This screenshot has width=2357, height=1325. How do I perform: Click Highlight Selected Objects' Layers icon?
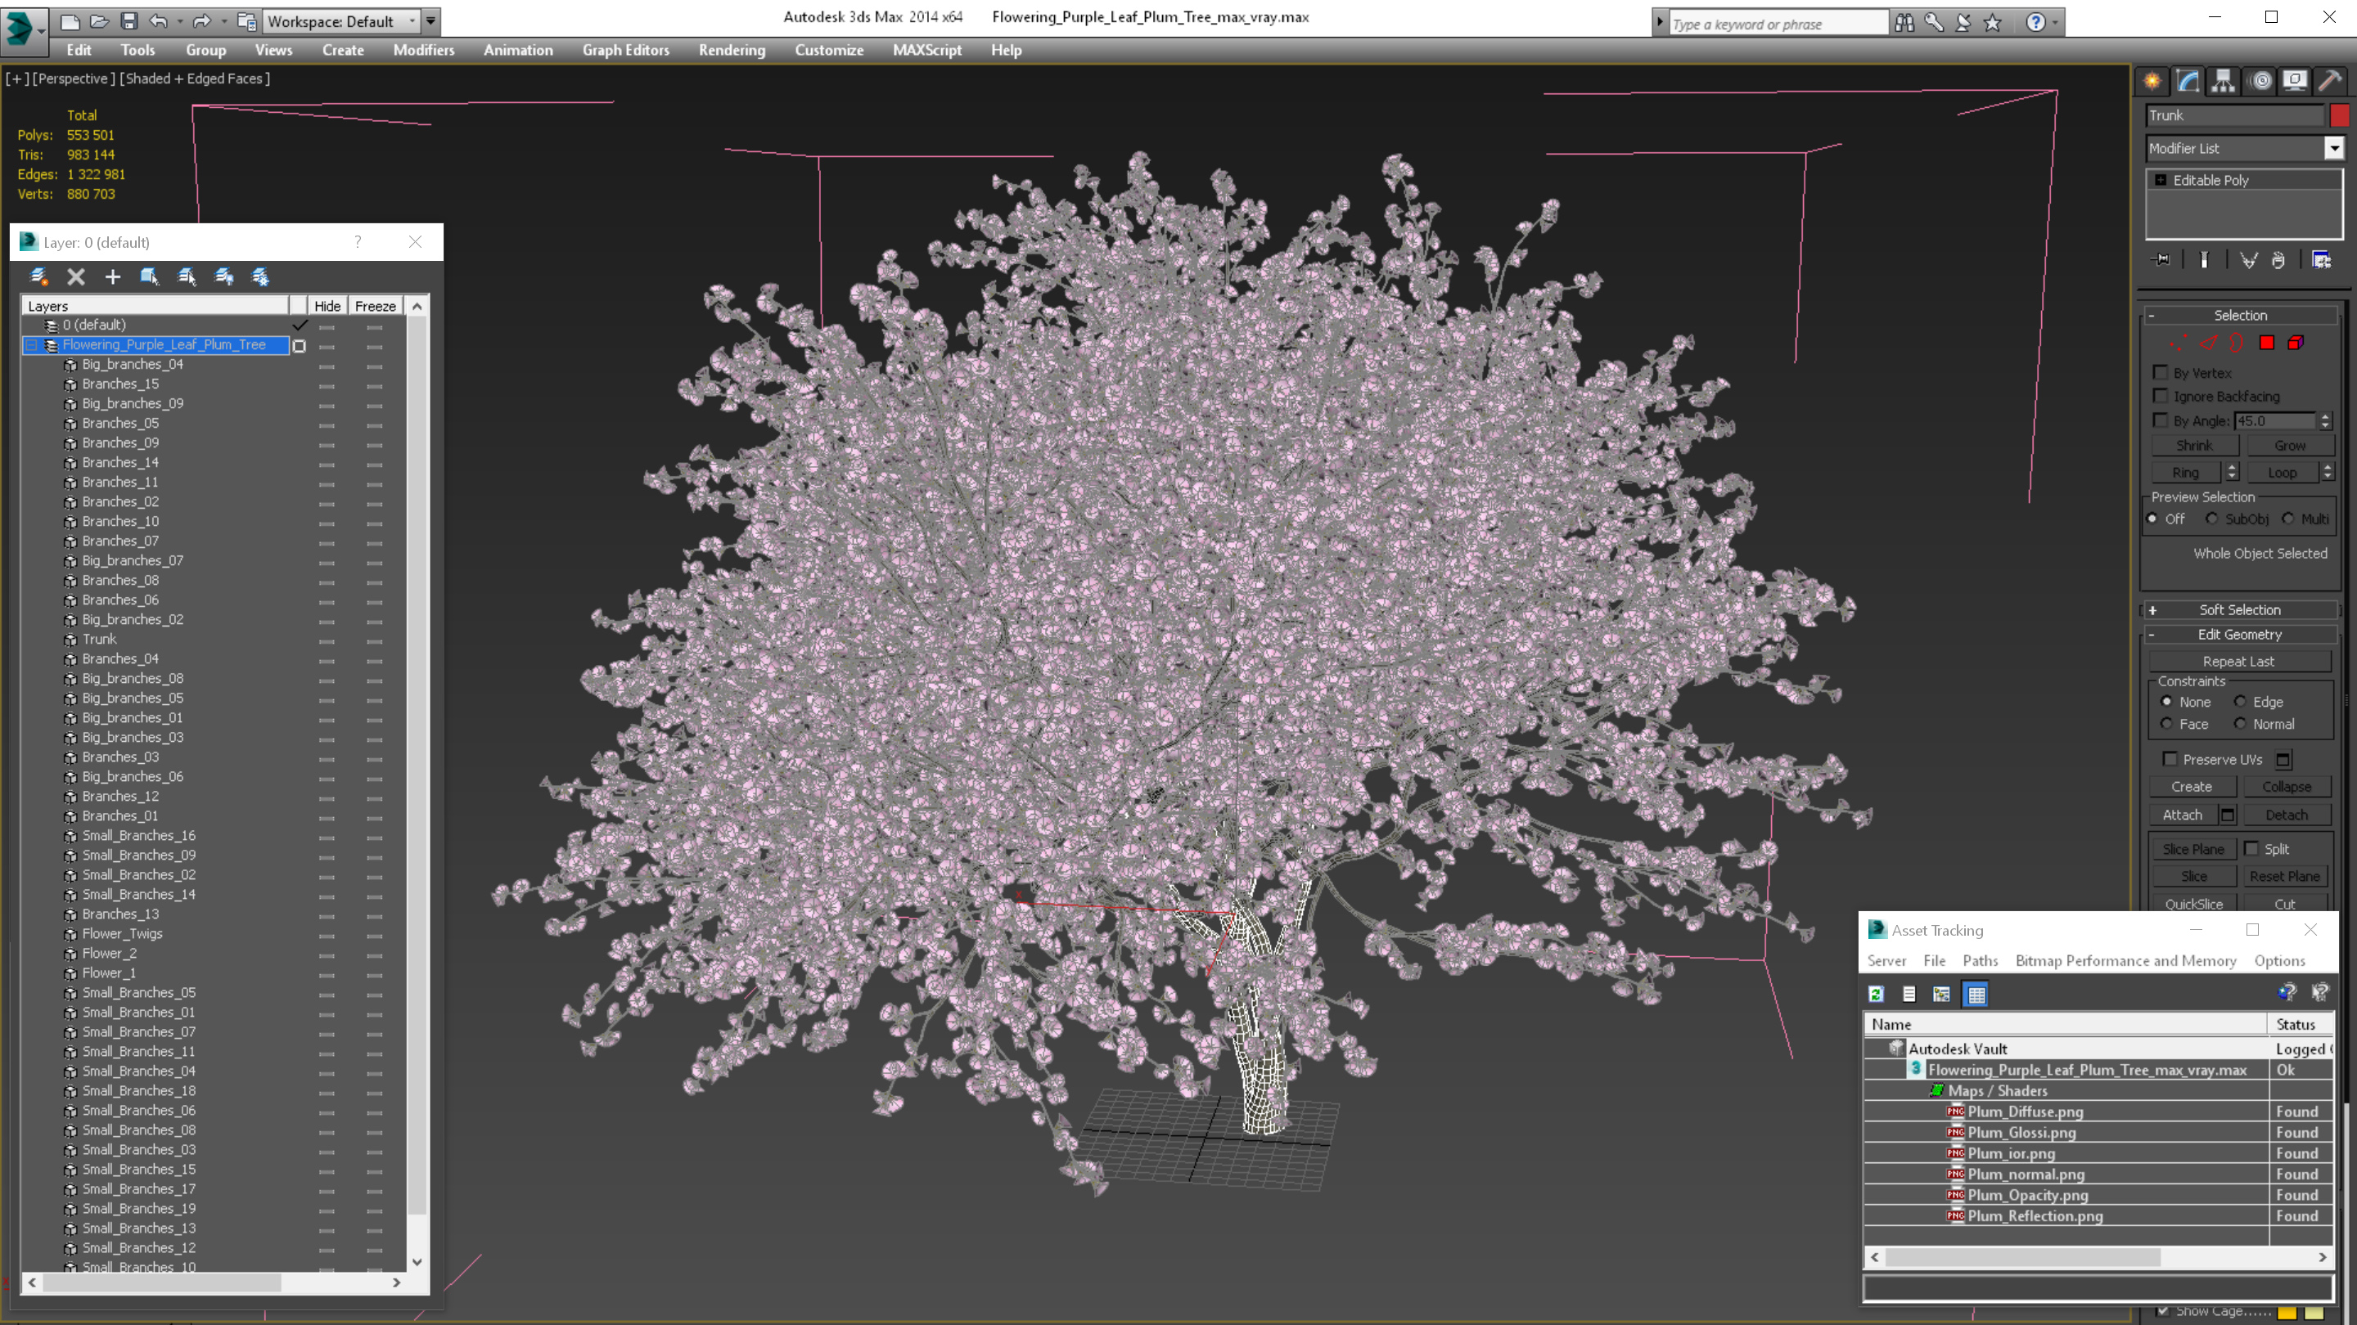tap(187, 276)
